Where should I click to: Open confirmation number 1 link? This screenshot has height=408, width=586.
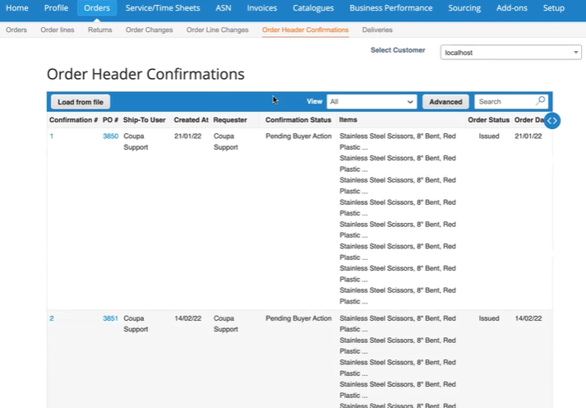coord(52,136)
